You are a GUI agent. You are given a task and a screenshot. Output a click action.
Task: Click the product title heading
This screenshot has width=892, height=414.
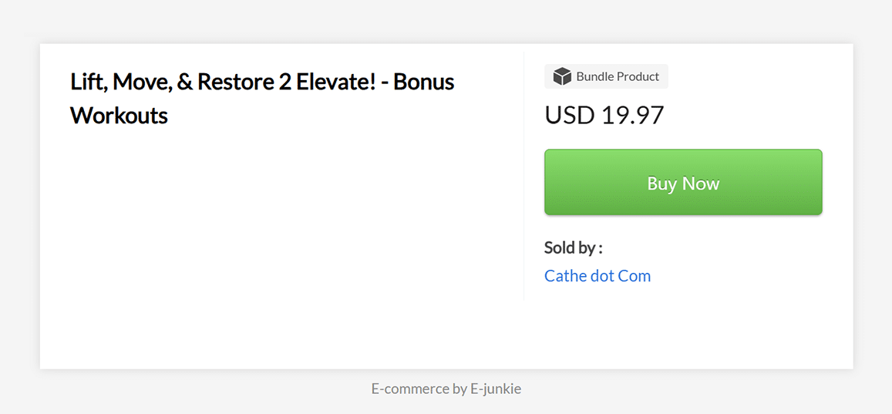point(262,99)
